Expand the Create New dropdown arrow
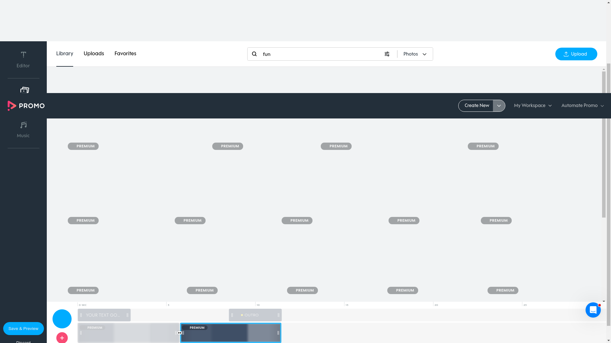Viewport: 611px width, 343px height. click(499, 106)
